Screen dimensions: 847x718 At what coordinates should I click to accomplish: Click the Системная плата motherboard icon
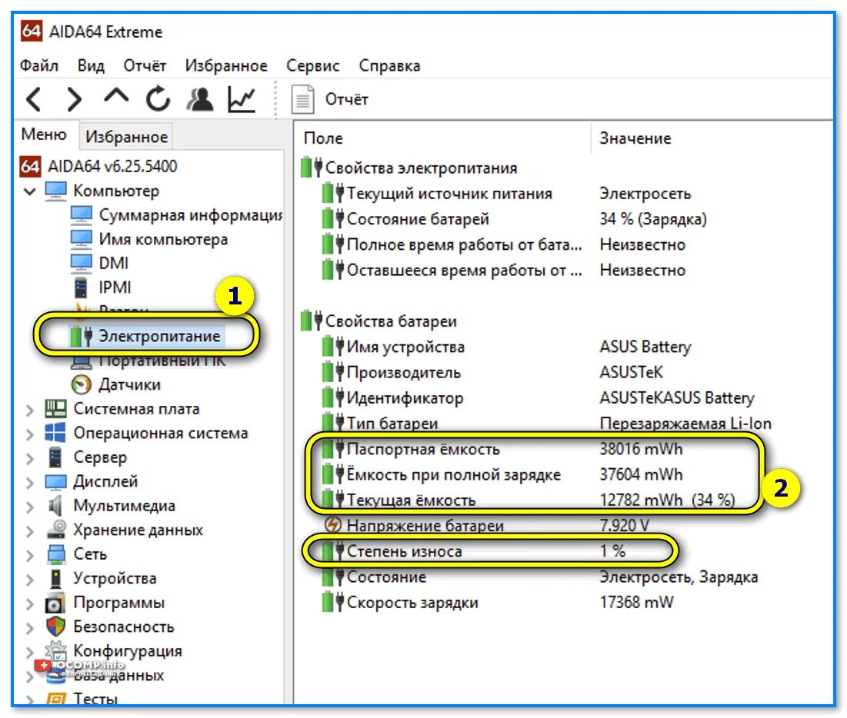click(x=55, y=409)
